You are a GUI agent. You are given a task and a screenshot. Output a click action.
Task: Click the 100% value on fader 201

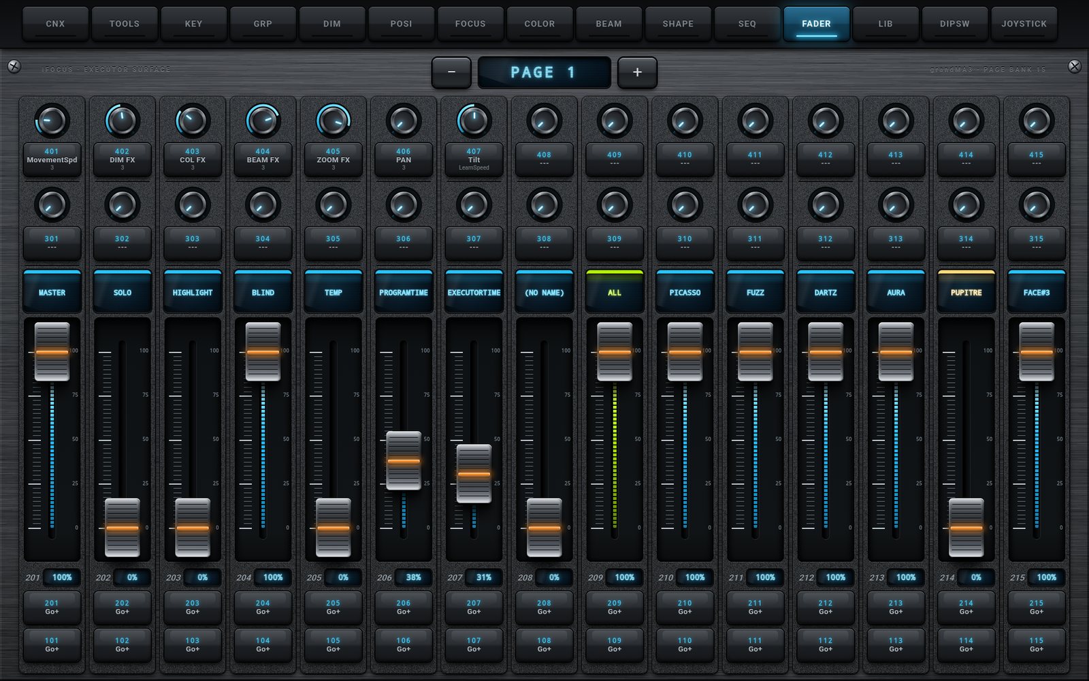[x=62, y=577]
